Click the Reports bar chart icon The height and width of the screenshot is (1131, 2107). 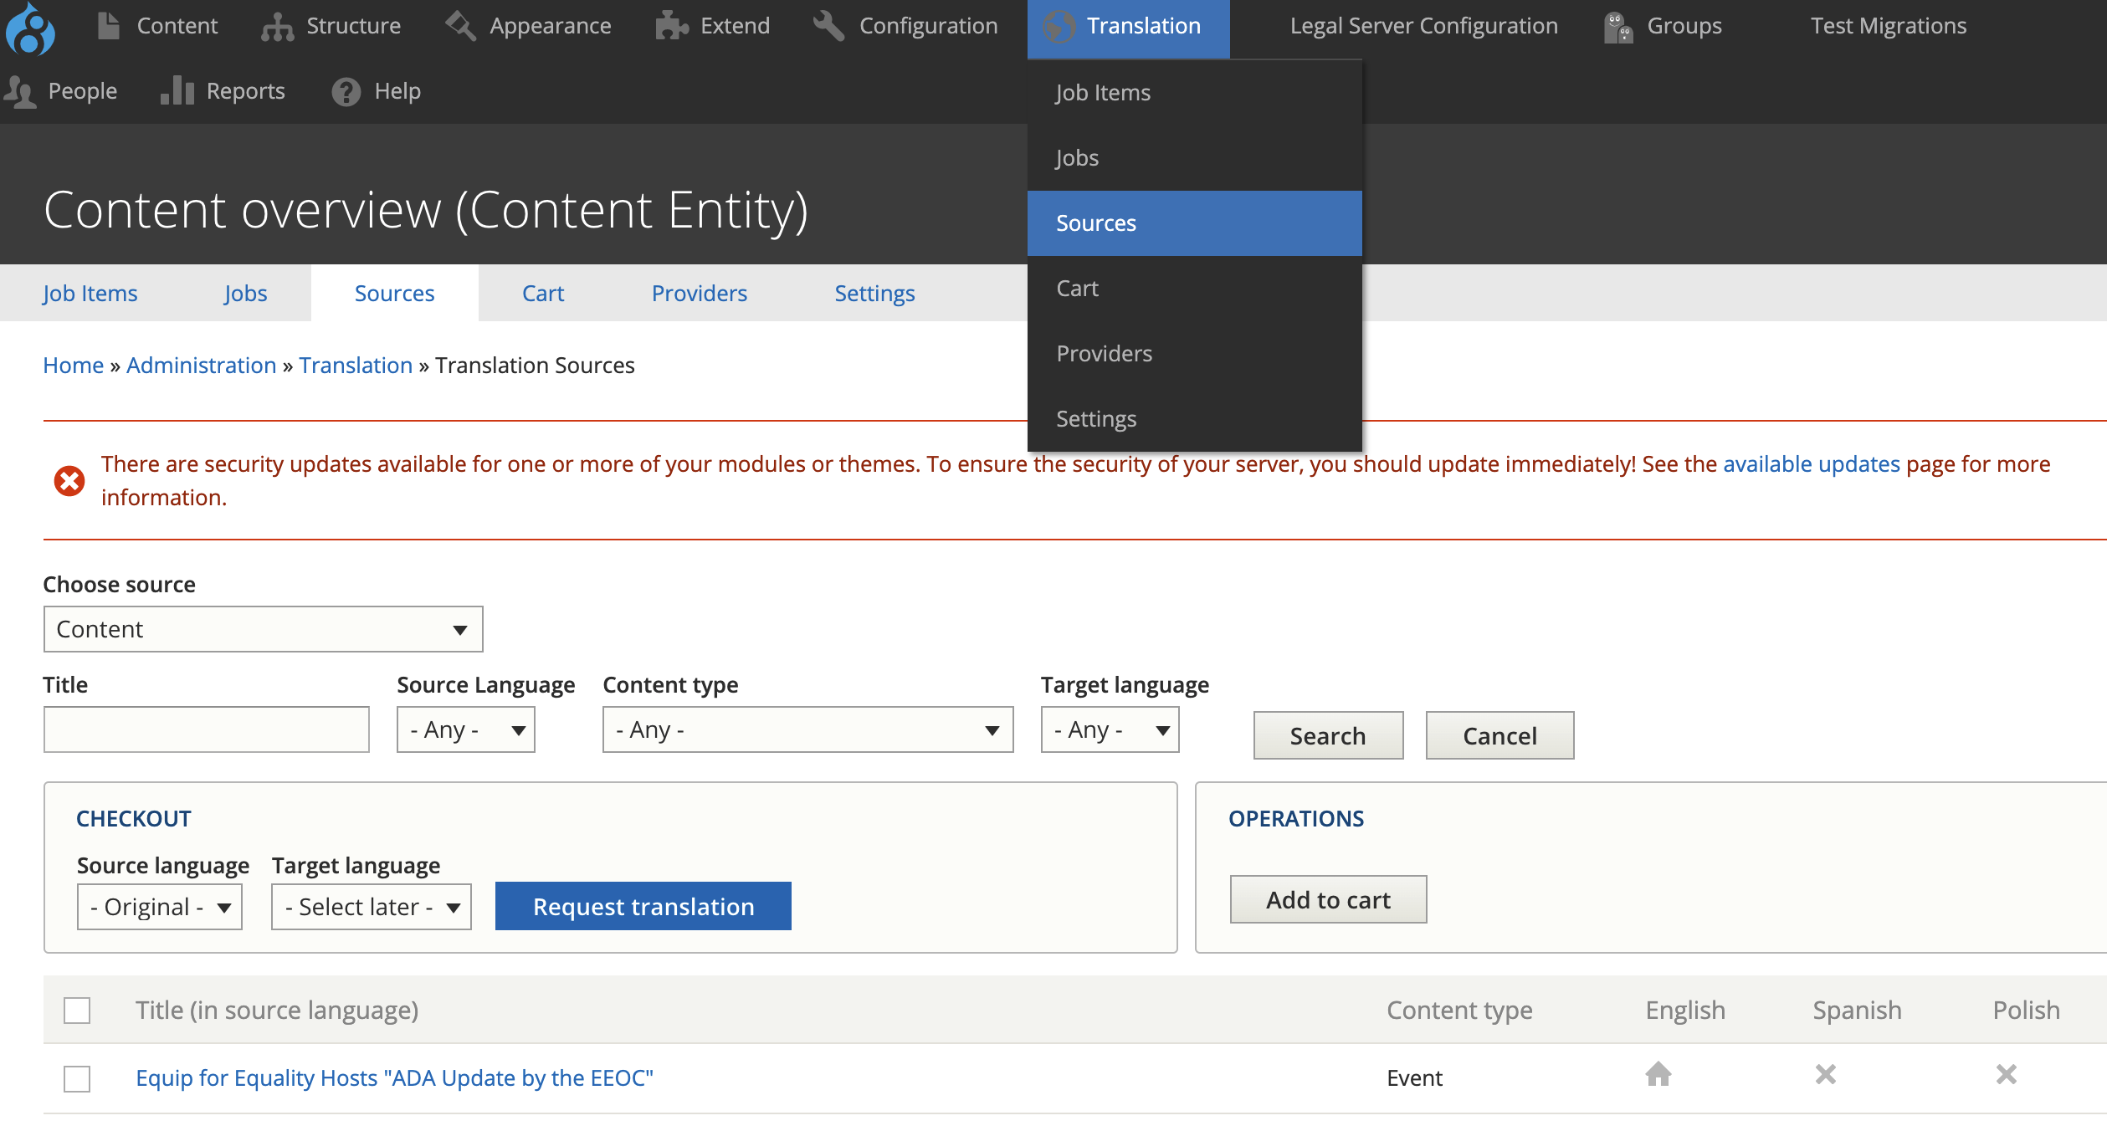point(177,90)
